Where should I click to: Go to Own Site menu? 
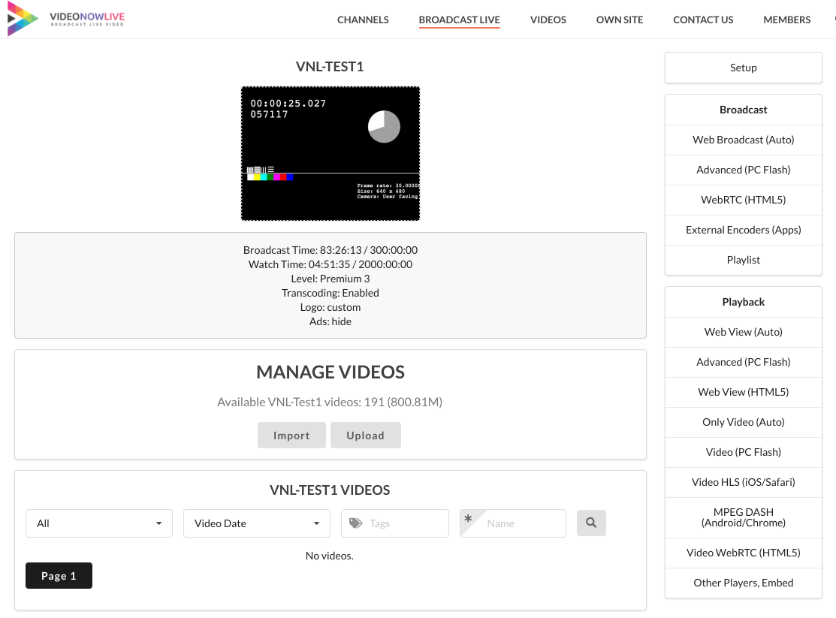pyautogui.click(x=620, y=20)
